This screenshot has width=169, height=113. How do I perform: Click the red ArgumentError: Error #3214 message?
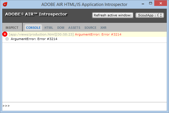[x=98, y=34]
